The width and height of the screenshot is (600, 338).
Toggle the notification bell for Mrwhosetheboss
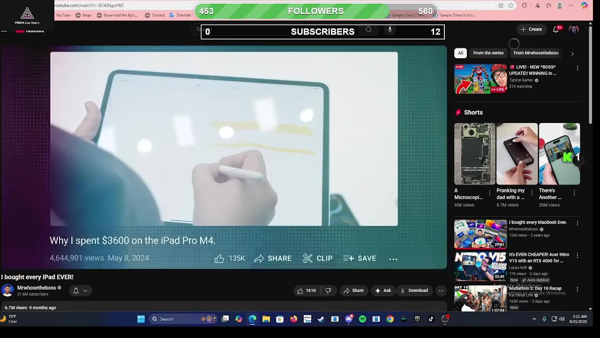point(76,291)
